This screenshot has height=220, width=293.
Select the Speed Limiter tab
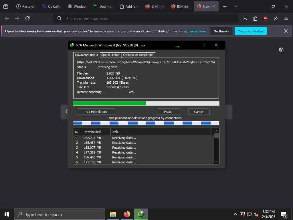pos(110,55)
